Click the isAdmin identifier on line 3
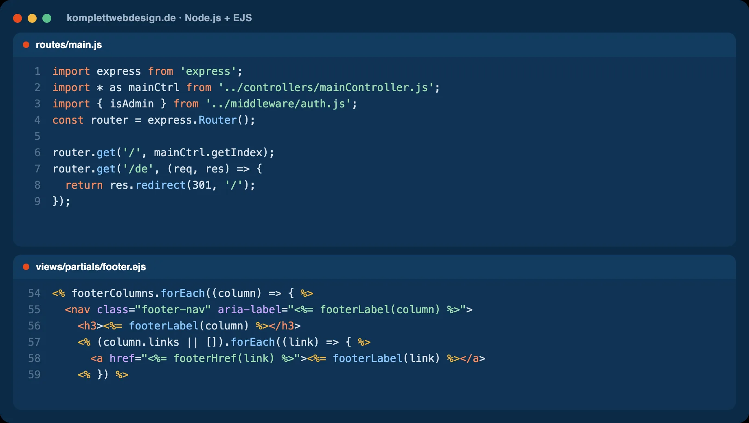This screenshot has height=423, width=749. pos(132,104)
